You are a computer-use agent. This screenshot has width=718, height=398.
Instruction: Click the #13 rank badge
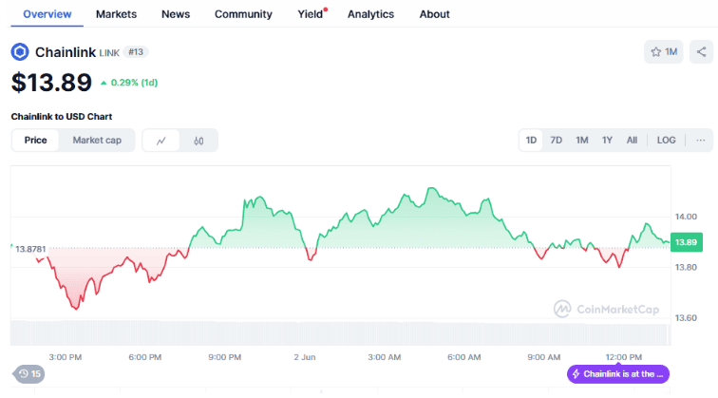[136, 51]
